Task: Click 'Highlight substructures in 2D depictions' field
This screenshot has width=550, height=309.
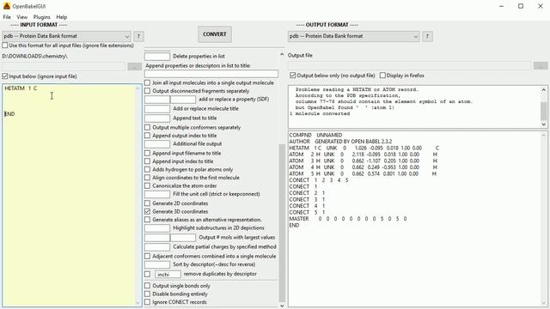Action: tap(157, 228)
